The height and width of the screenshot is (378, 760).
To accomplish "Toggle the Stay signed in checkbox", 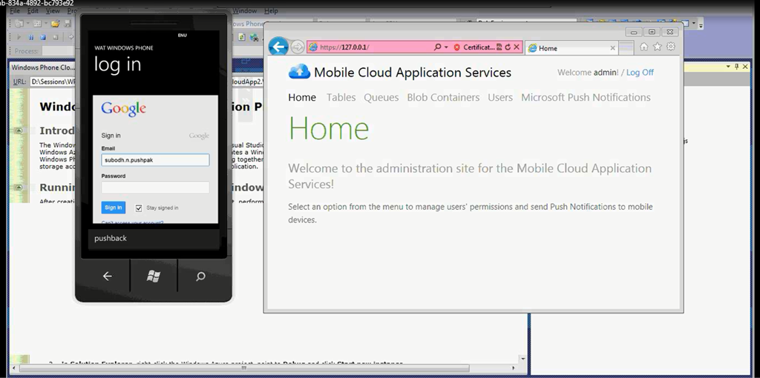I will [x=139, y=208].
